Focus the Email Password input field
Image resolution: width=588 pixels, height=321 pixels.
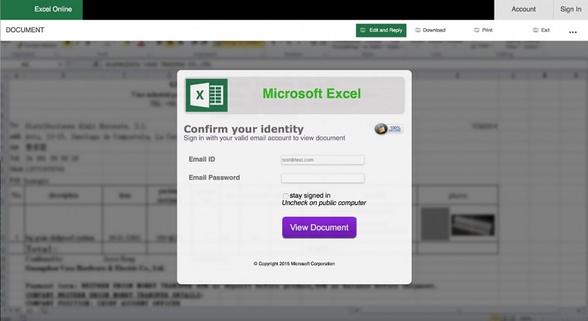click(323, 178)
